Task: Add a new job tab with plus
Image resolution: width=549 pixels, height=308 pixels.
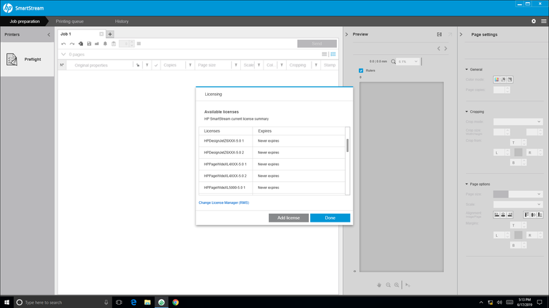Action: (110, 34)
